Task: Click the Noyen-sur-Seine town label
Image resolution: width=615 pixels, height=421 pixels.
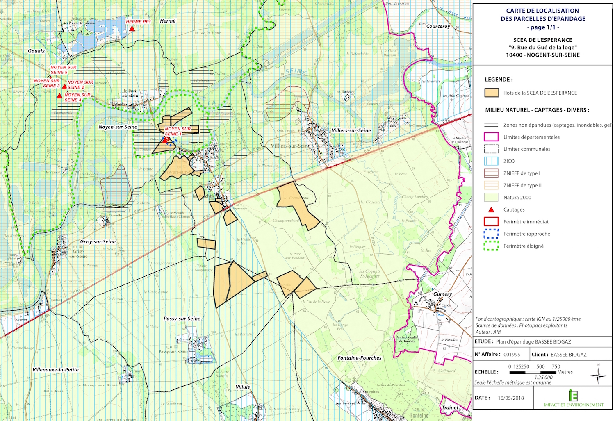Action: pos(118,127)
